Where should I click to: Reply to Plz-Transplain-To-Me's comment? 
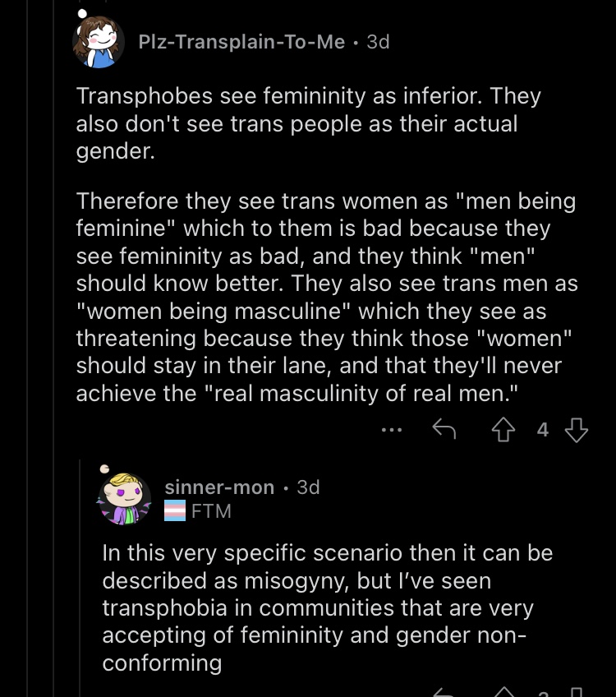[x=444, y=428]
